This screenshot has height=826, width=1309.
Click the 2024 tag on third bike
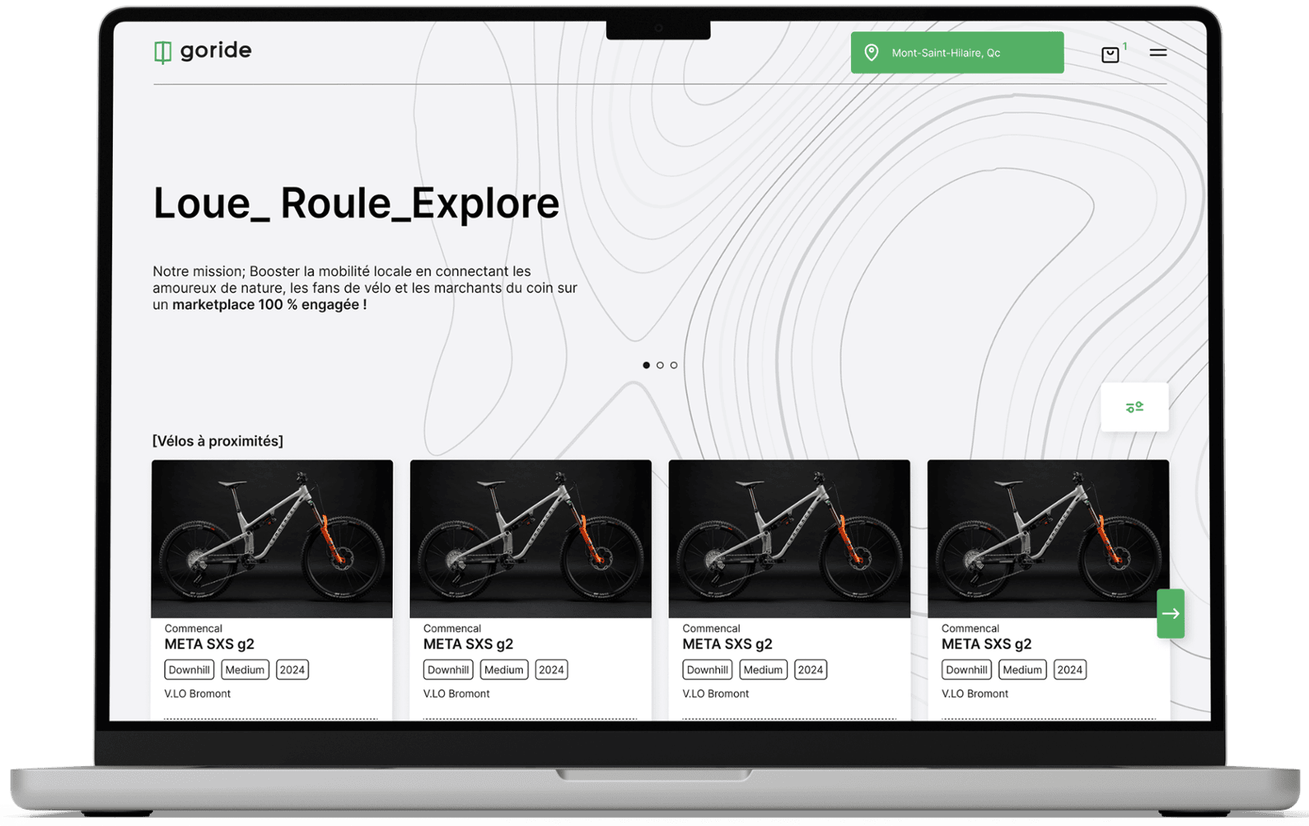pos(810,670)
